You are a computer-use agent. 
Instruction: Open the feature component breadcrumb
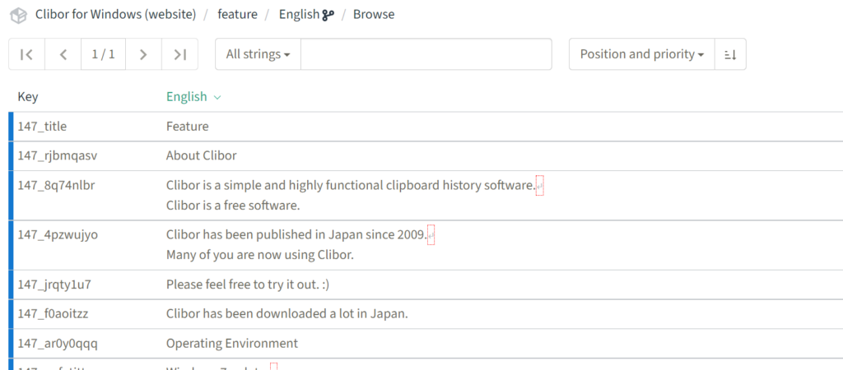pos(237,15)
